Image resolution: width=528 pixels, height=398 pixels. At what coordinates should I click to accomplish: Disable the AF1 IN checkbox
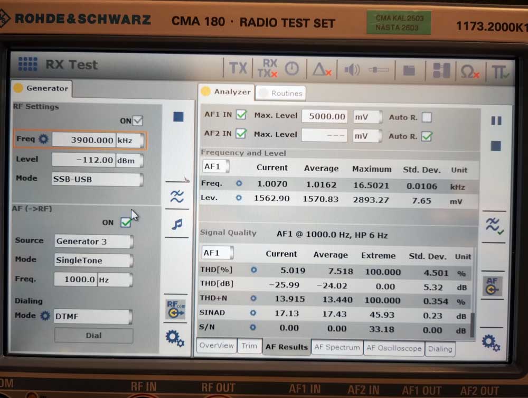241,115
